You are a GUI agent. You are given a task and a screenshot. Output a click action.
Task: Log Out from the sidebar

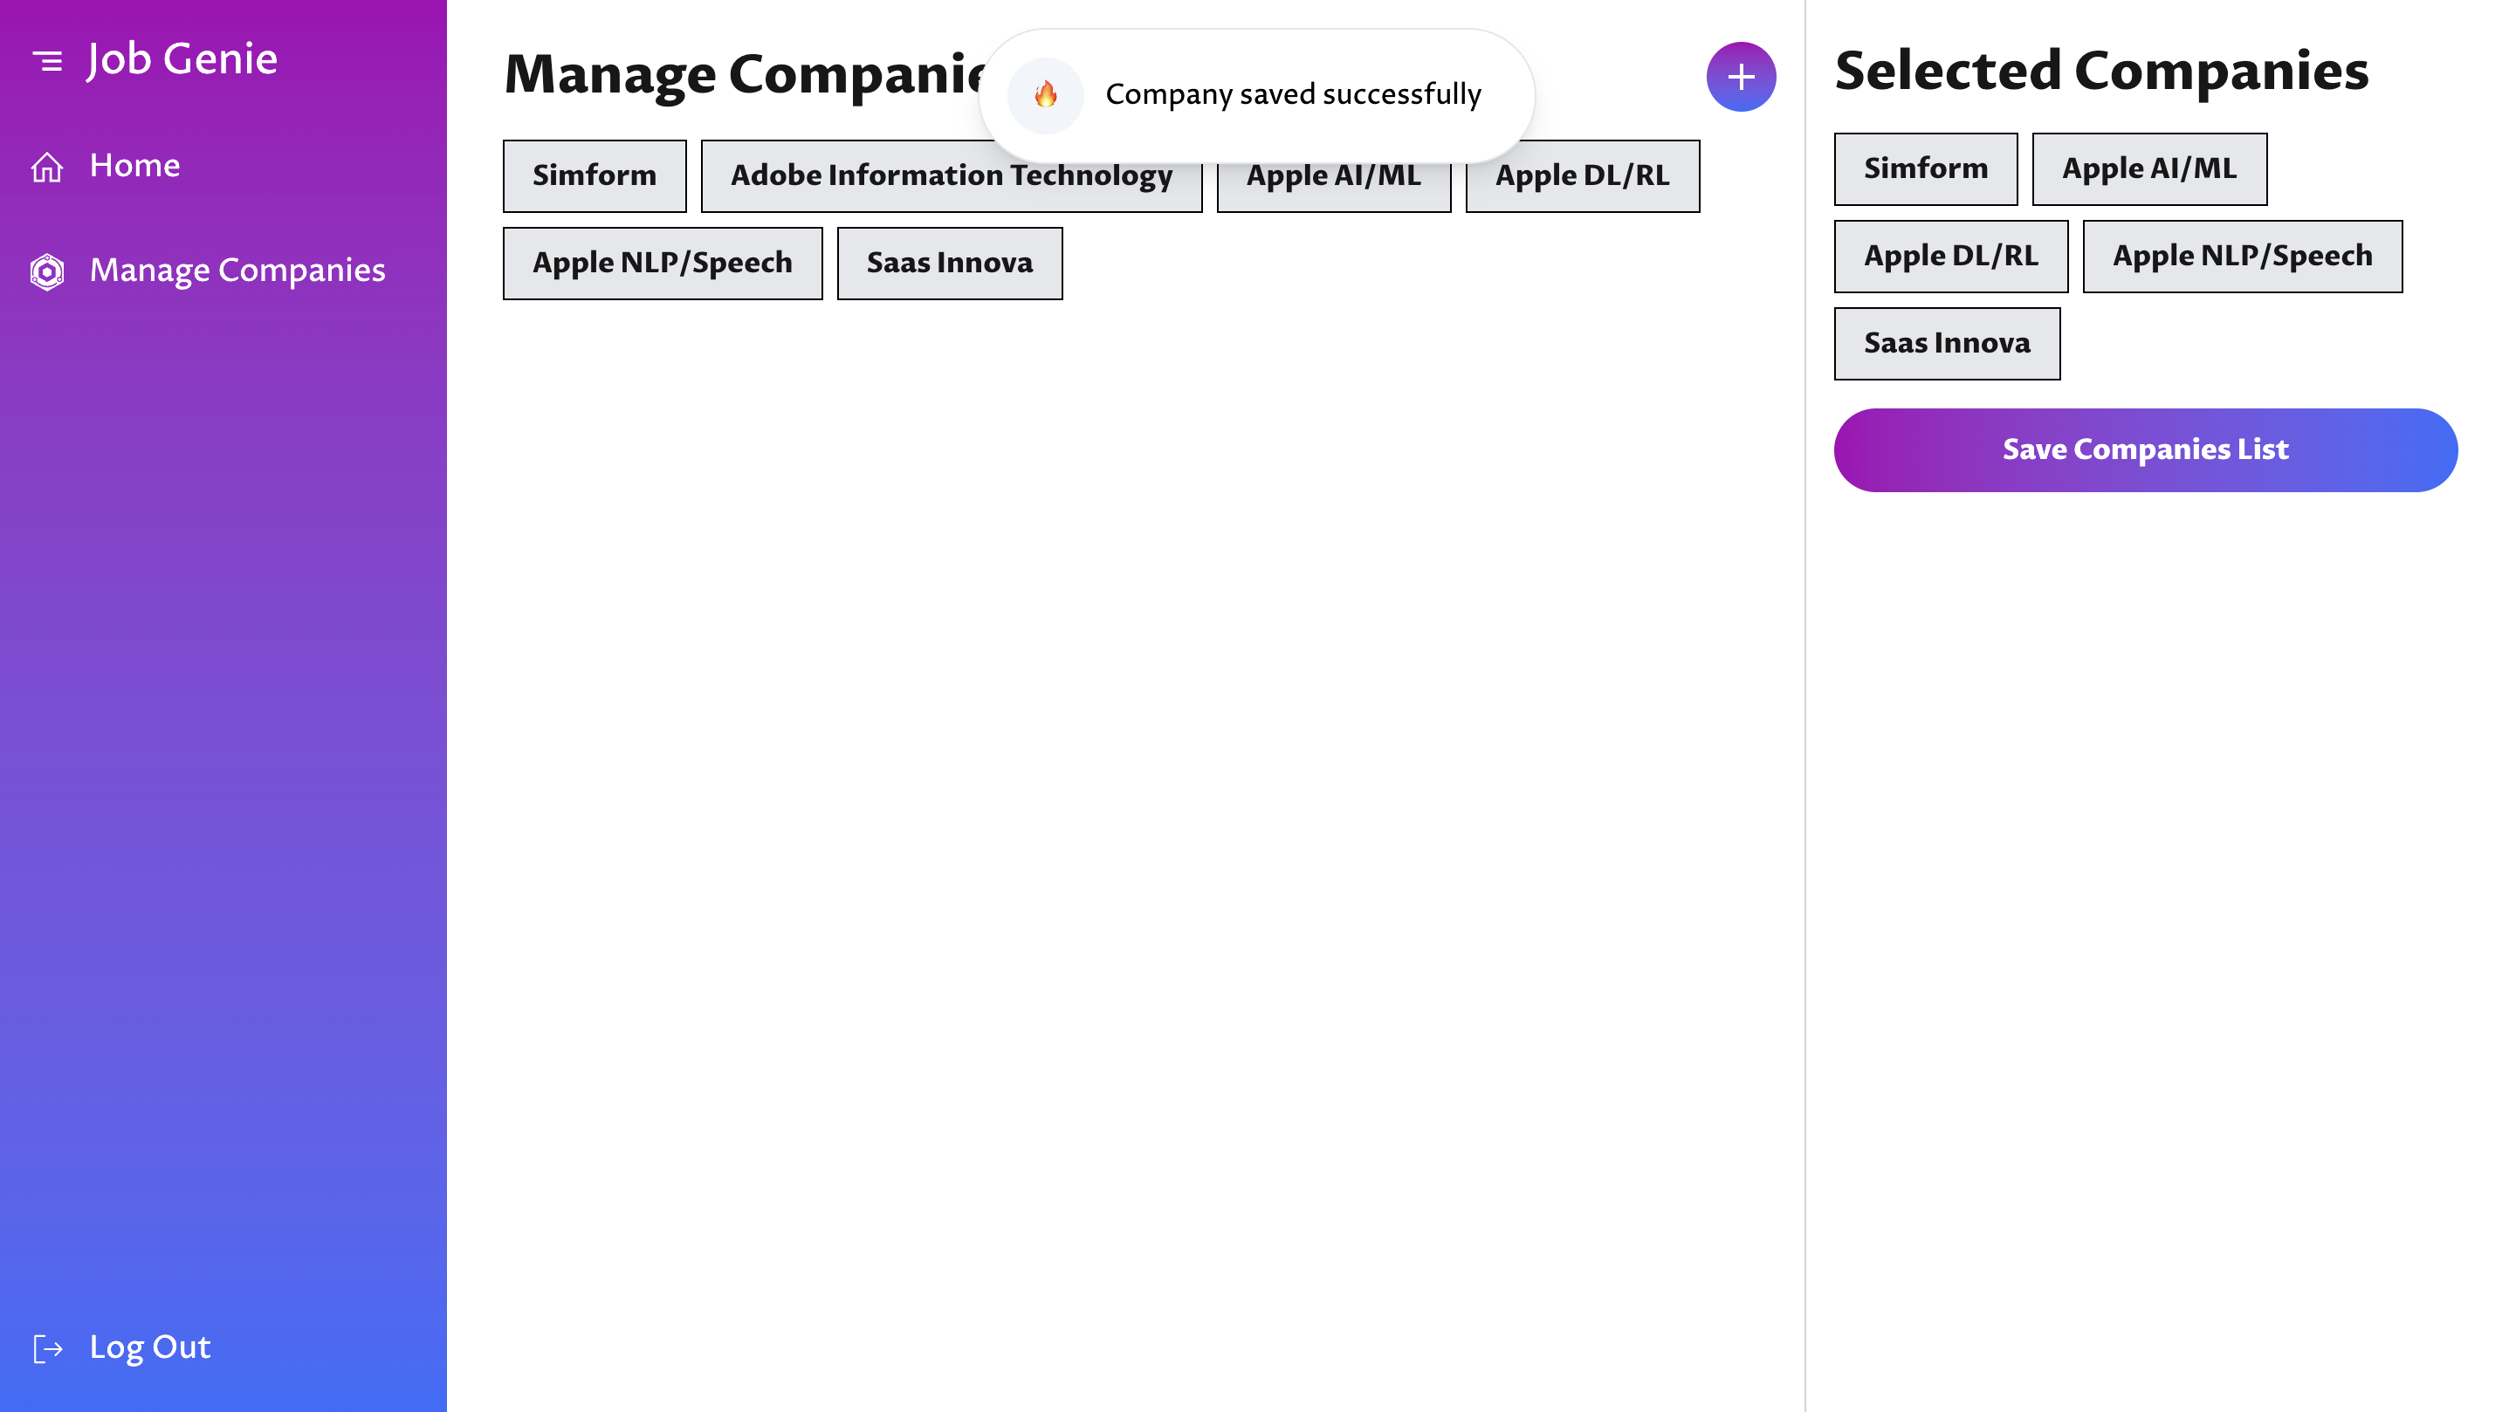(149, 1347)
